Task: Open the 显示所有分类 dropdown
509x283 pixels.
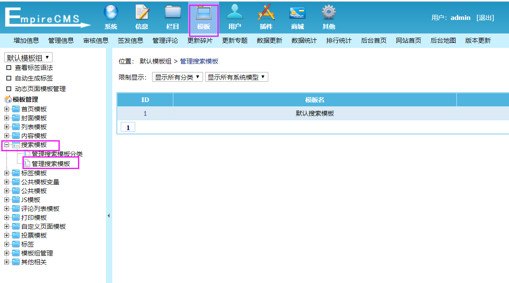Action: [178, 77]
